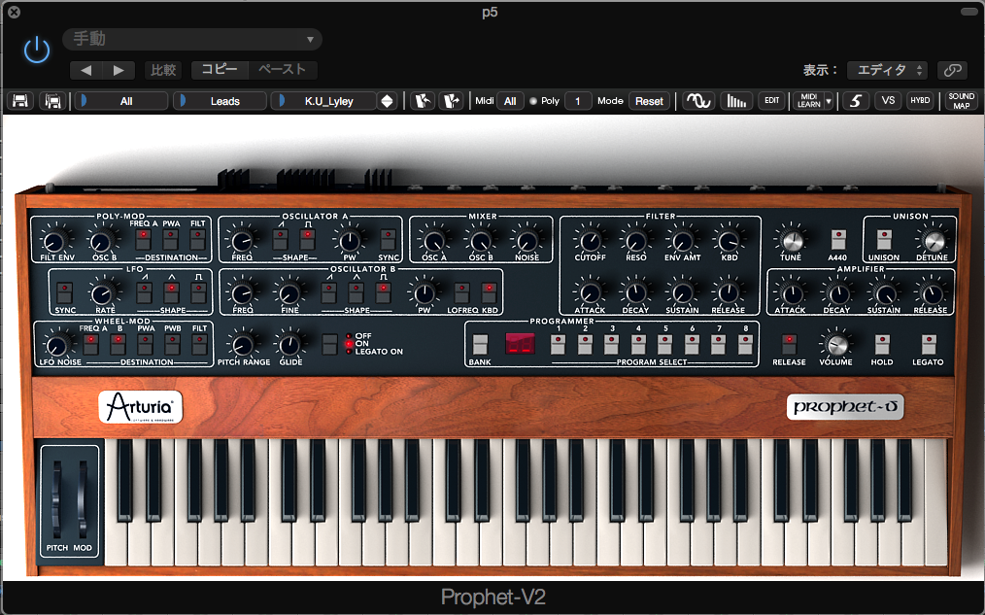Viewport: 985px width, 615px height.
Task: Toggle the HOLD switch
Action: click(882, 344)
